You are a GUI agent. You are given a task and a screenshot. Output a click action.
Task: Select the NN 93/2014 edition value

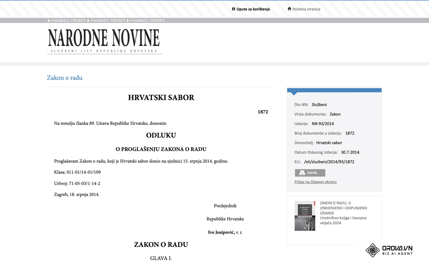(x=323, y=124)
